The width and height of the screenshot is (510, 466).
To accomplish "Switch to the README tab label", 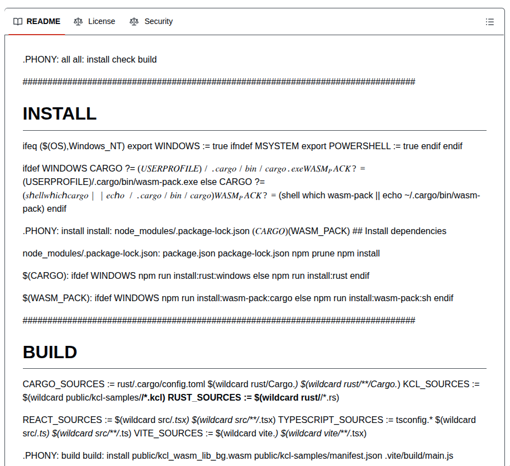I will tap(43, 22).
